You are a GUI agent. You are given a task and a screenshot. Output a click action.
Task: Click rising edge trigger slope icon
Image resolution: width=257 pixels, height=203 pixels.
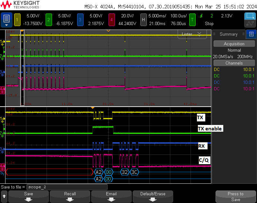click(x=201, y=16)
